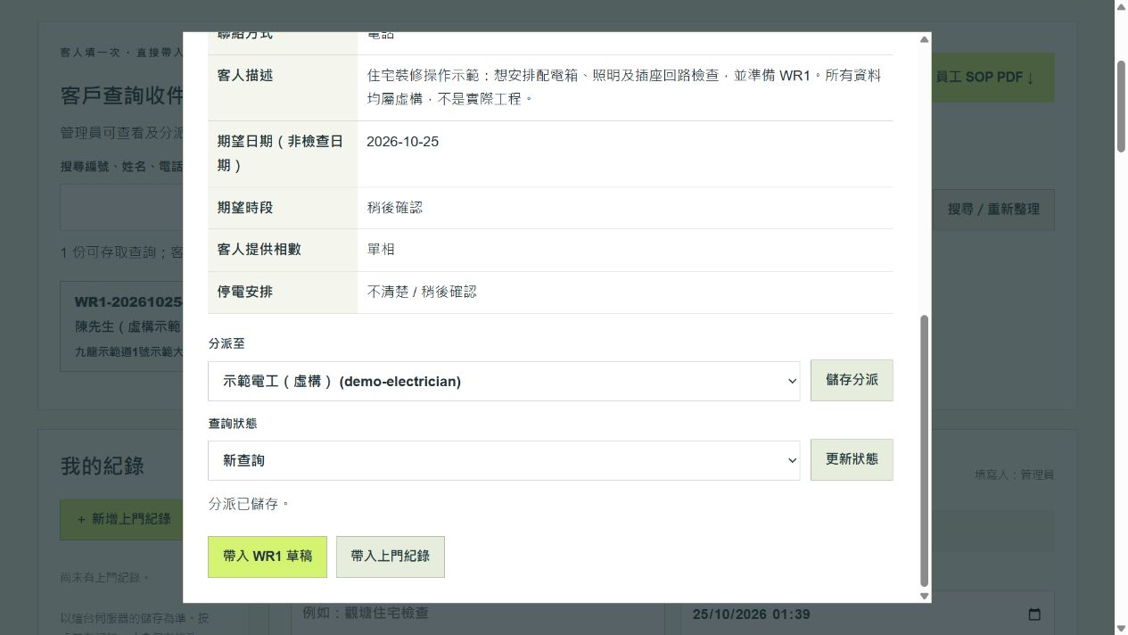Click the 更新狀態 button
Viewport: 1128px width, 635px height.
[x=851, y=459]
